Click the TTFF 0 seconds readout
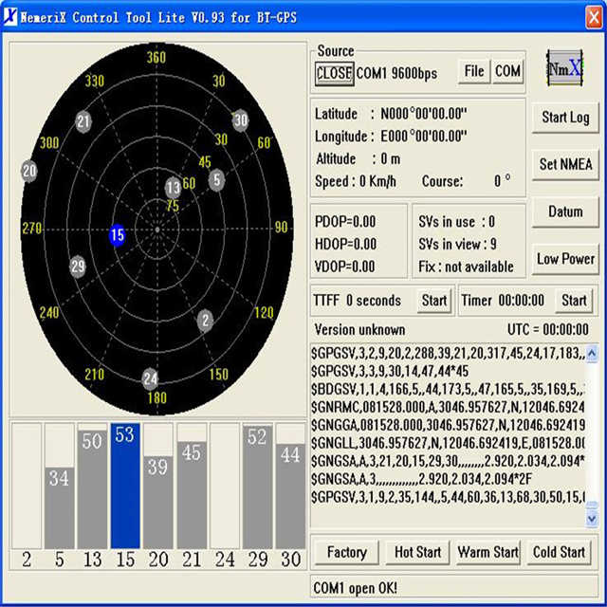Screen dimensions: 607x607 (357, 301)
